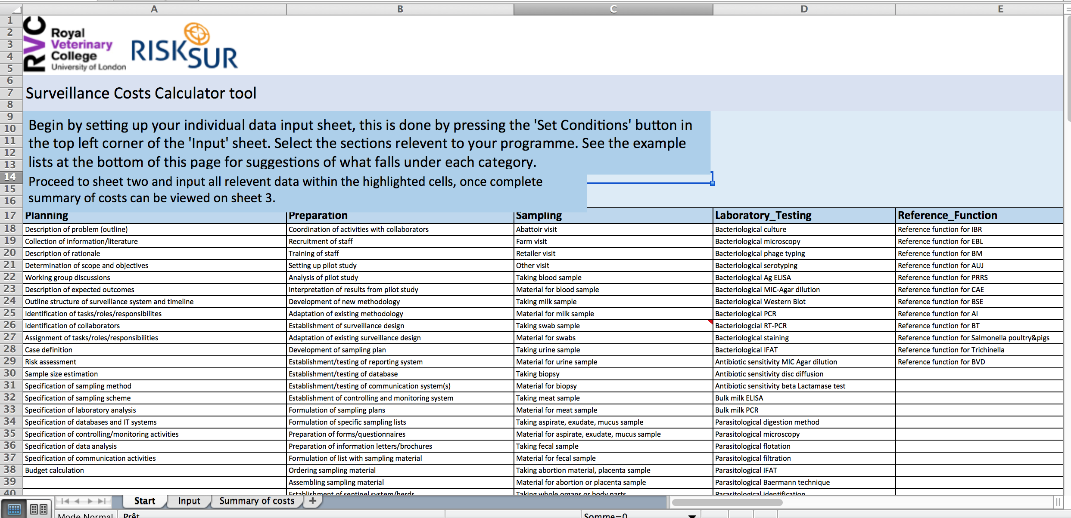1071x518 pixels.
Task: Select cell 'Antibiotic sensitivity disc diffusion'
Action: 804,374
